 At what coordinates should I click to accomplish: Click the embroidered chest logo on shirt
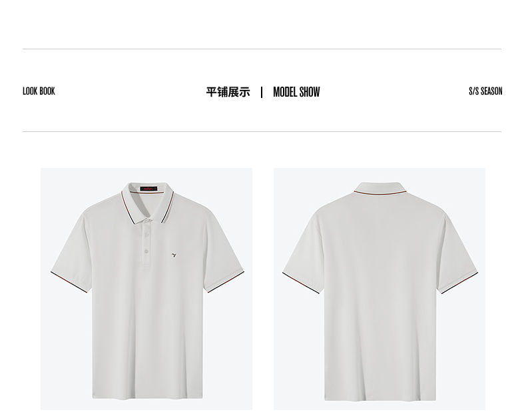[x=174, y=255]
